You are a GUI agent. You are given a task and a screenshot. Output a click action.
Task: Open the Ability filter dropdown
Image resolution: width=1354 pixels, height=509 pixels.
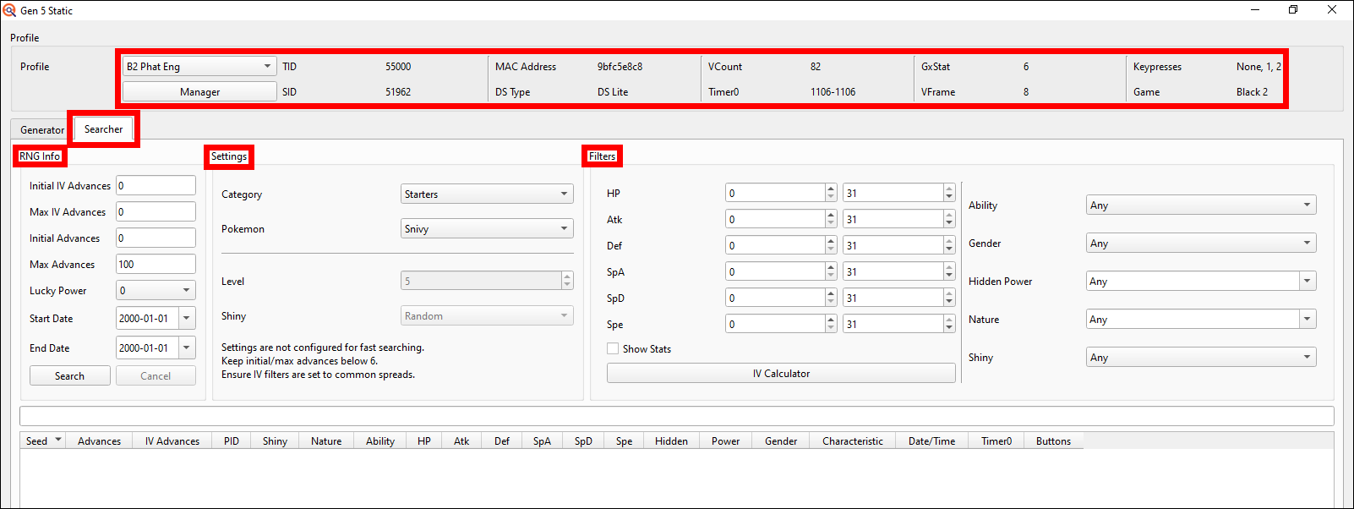1201,205
